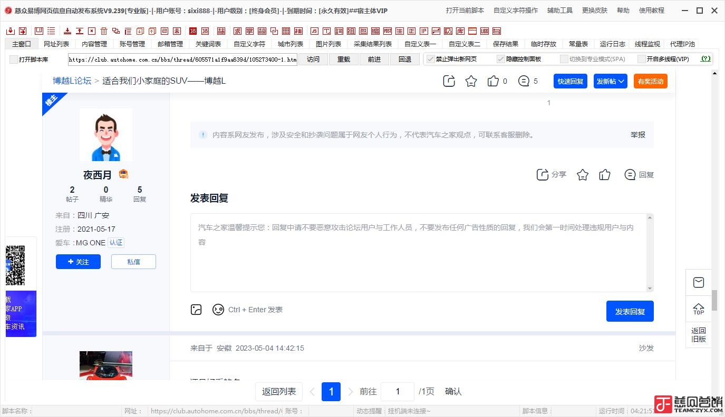This screenshot has width=725, height=417.
Task: Open the 更换皮肤 menu
Action: pyautogui.click(x=595, y=11)
